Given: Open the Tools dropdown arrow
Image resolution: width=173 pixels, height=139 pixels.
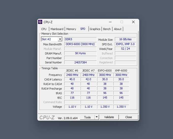Looking at the screenshot, I should point(97,117).
